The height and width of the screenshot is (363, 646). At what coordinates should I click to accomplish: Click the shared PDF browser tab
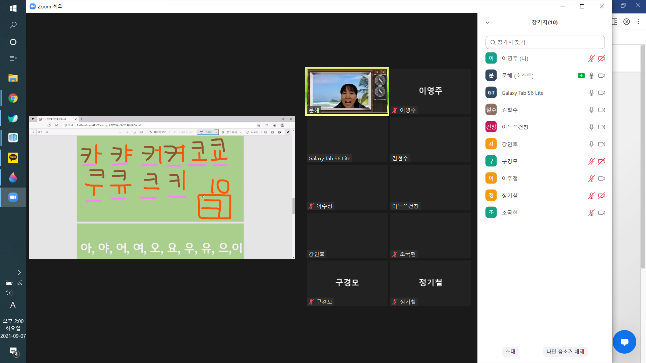57,119
